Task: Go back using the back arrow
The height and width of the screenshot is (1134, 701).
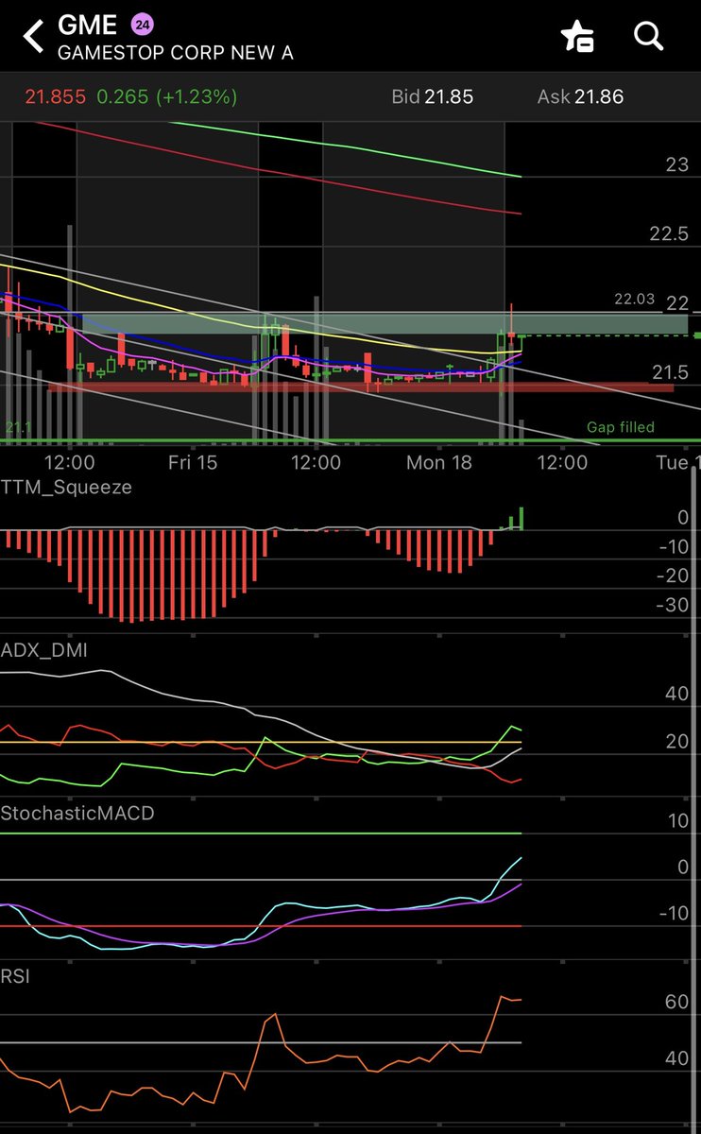Action: (34, 38)
